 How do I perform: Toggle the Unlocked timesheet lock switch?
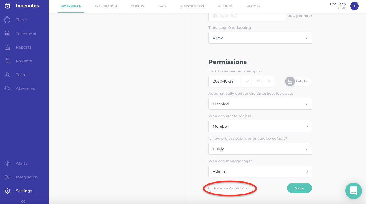pyautogui.click(x=299, y=82)
